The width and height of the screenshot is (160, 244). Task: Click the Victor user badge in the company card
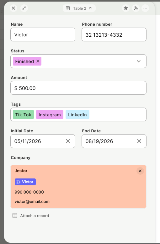25,182
